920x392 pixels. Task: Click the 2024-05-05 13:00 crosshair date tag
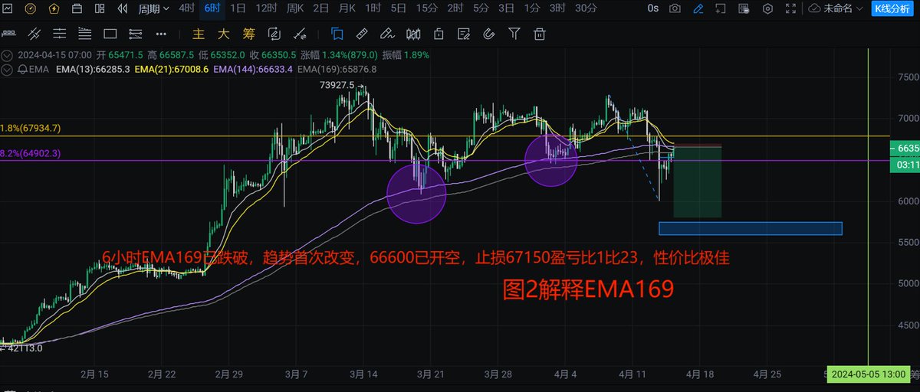point(868,375)
